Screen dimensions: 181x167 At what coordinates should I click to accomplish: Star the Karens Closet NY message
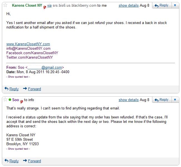pyautogui.click(x=5, y=5)
